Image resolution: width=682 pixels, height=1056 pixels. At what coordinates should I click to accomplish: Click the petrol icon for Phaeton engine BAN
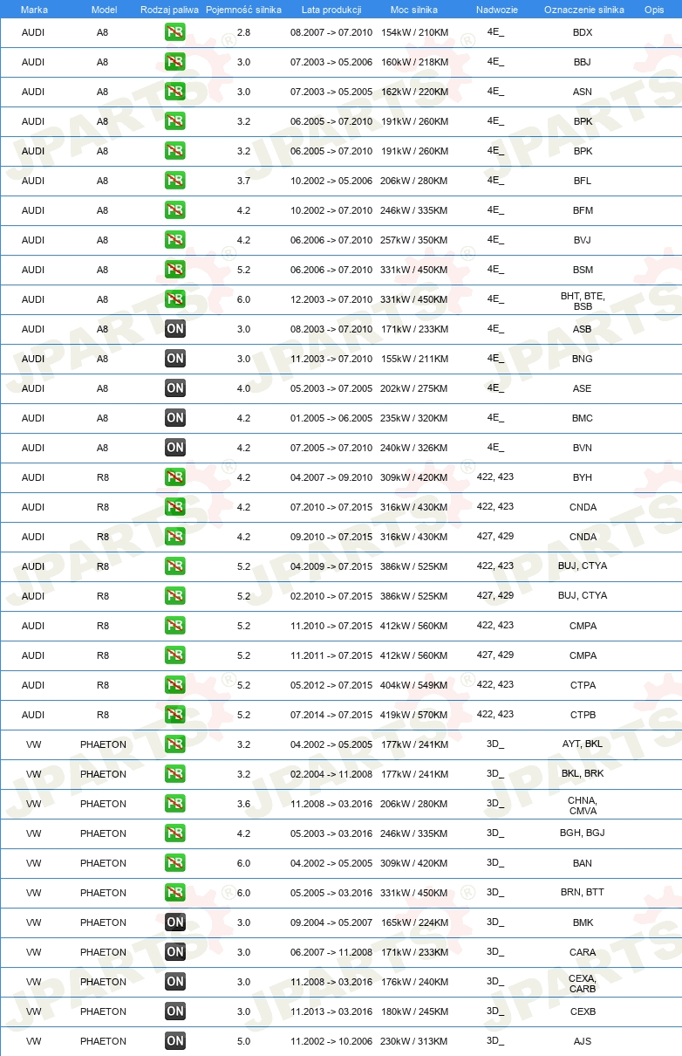175,863
